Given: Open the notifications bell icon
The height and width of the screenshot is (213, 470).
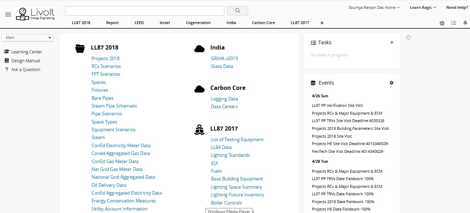Looking at the screenshot, I should coord(465,23).
